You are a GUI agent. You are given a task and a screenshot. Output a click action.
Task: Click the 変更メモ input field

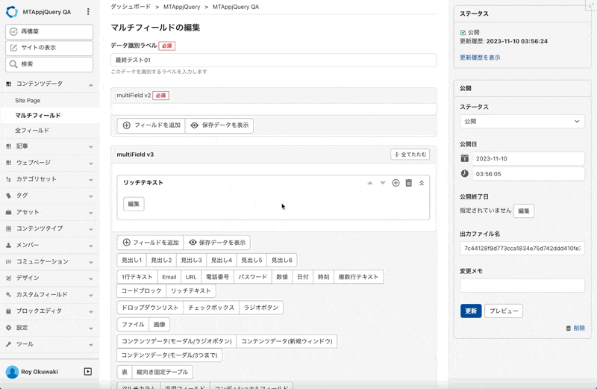(x=522, y=285)
